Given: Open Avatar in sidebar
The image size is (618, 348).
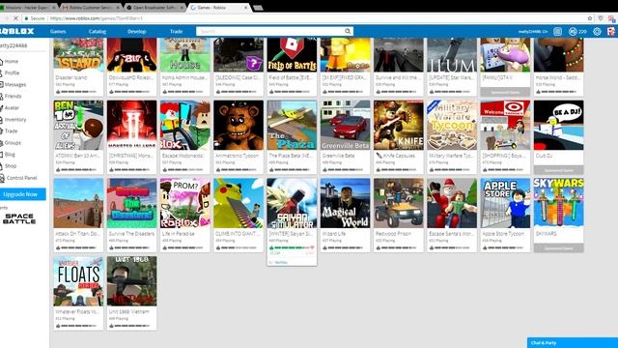Looking at the screenshot, I should click(x=12, y=107).
